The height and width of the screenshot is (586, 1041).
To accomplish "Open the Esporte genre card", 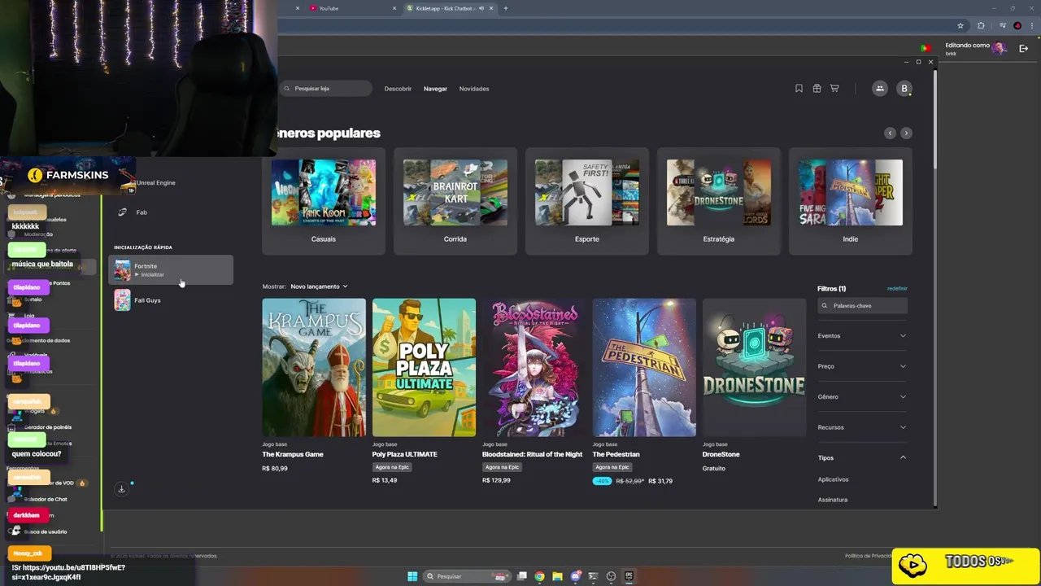I will click(x=587, y=201).
